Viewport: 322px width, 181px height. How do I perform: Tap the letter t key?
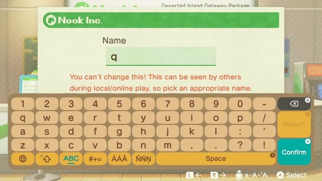coord(119,118)
